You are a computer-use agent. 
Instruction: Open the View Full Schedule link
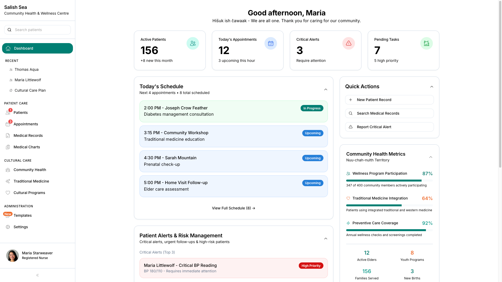[233, 208]
